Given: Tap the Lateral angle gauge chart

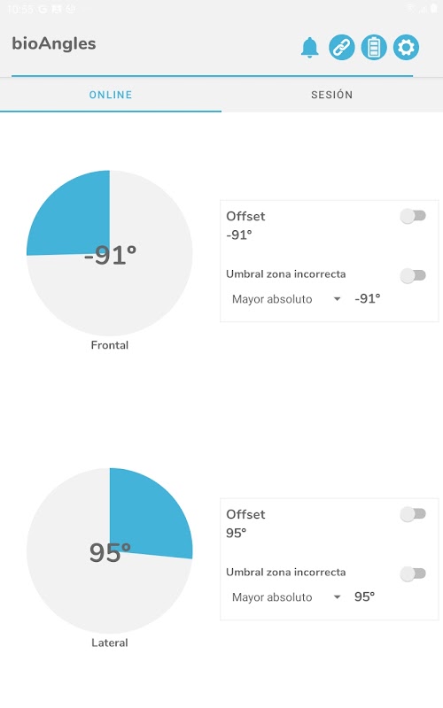Looking at the screenshot, I should coord(109,550).
